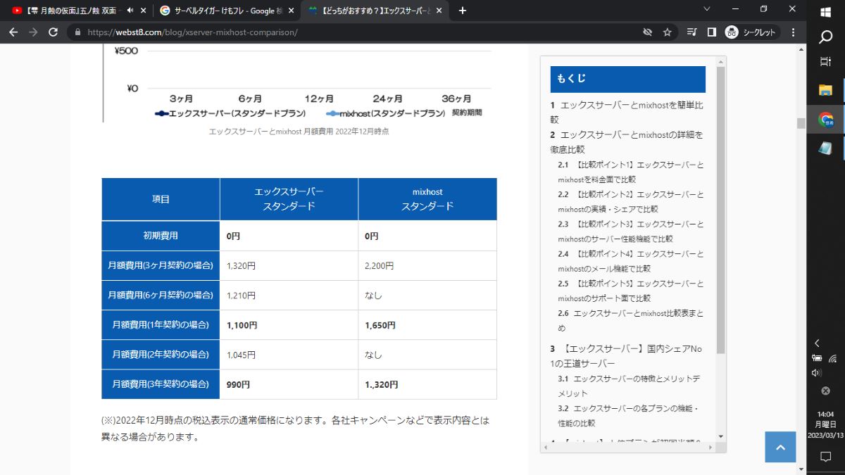Viewport: 845px width, 475px height.
Task: Open contents link 2.3 サーバー性能機能で比較
Action: (631, 232)
